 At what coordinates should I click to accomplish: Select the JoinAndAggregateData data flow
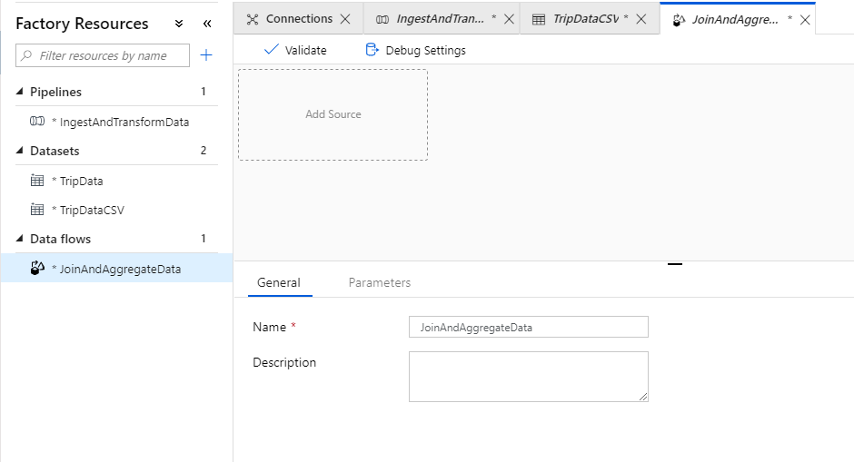point(116,269)
